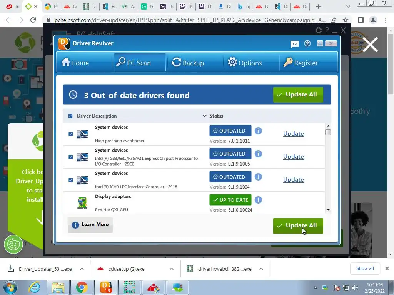The width and height of the screenshot is (394, 295).
Task: Go back in Chrome
Action: [x=8, y=20]
